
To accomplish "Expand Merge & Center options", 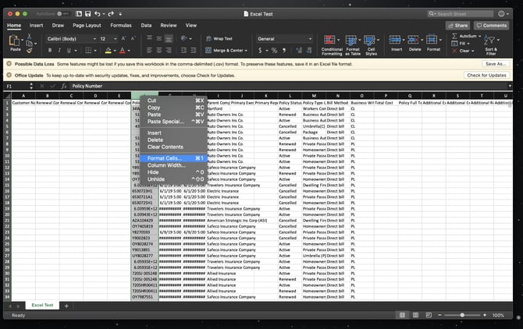I will coord(246,51).
